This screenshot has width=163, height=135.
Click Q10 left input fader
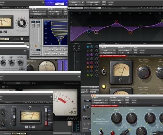click(x=74, y=50)
